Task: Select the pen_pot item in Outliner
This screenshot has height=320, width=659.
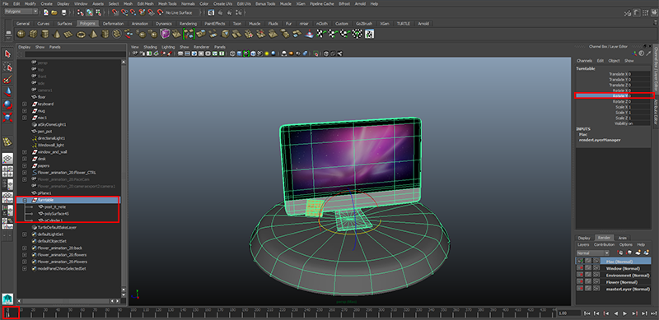Action: pyautogui.click(x=44, y=132)
